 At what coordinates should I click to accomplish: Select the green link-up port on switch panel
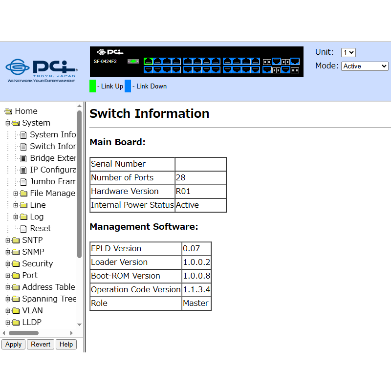(148, 62)
